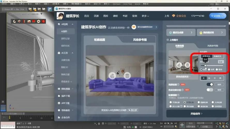Expand the 图转视频 sidebar section
This screenshot has width=230, height=129.
[x=72, y=89]
